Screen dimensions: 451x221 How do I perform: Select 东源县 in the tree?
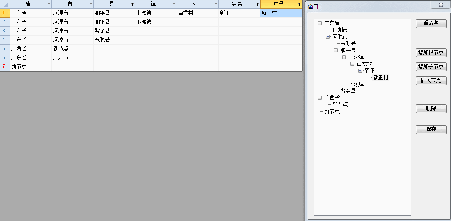pyautogui.click(x=348, y=44)
